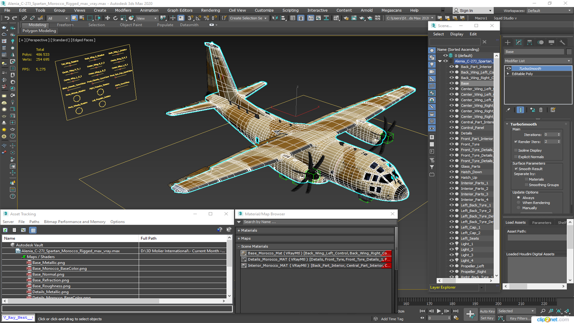Click the Mirror tool icon

point(274,18)
